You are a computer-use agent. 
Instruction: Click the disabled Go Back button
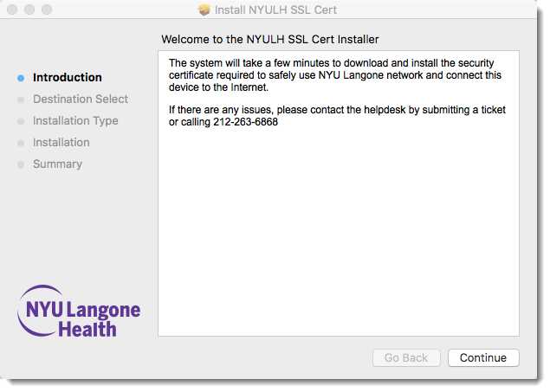tap(406, 357)
